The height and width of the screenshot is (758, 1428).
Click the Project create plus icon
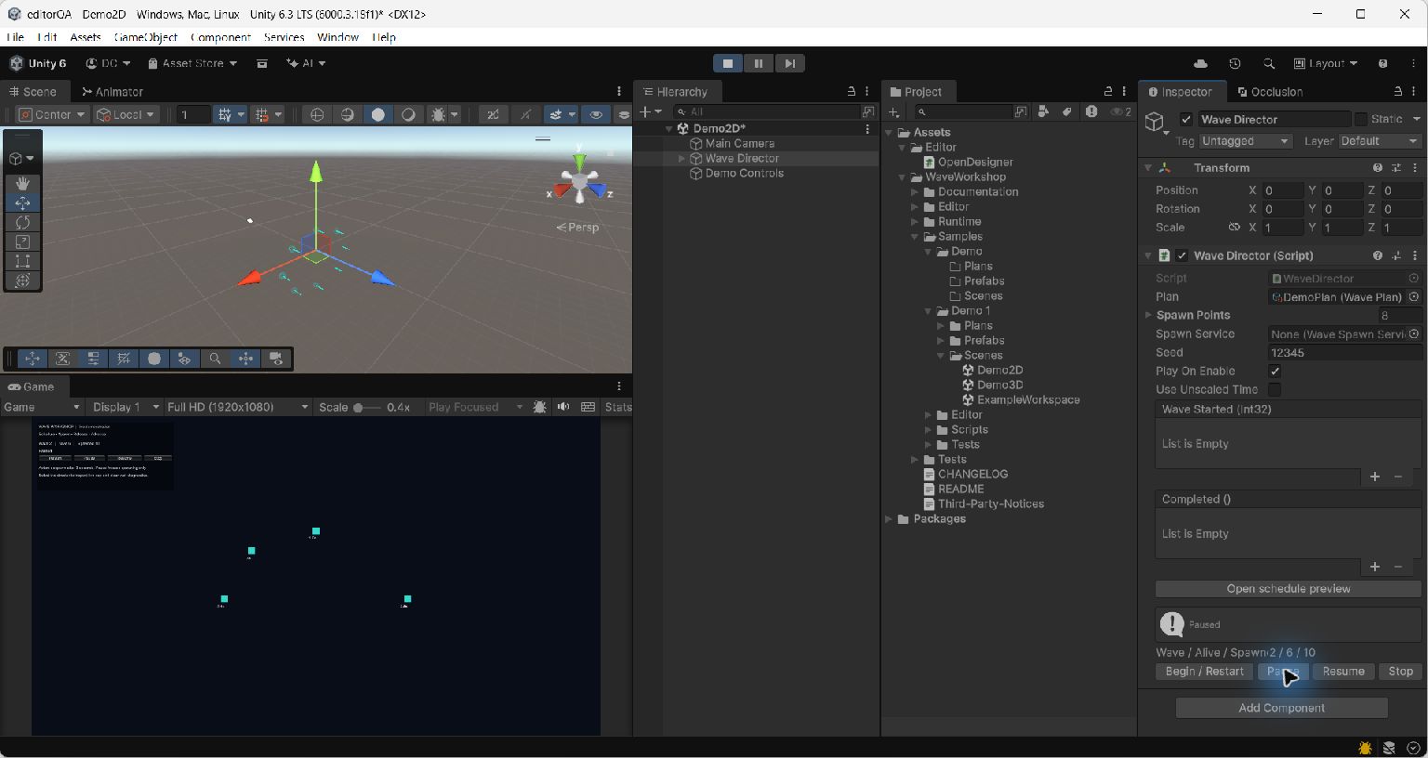click(893, 111)
